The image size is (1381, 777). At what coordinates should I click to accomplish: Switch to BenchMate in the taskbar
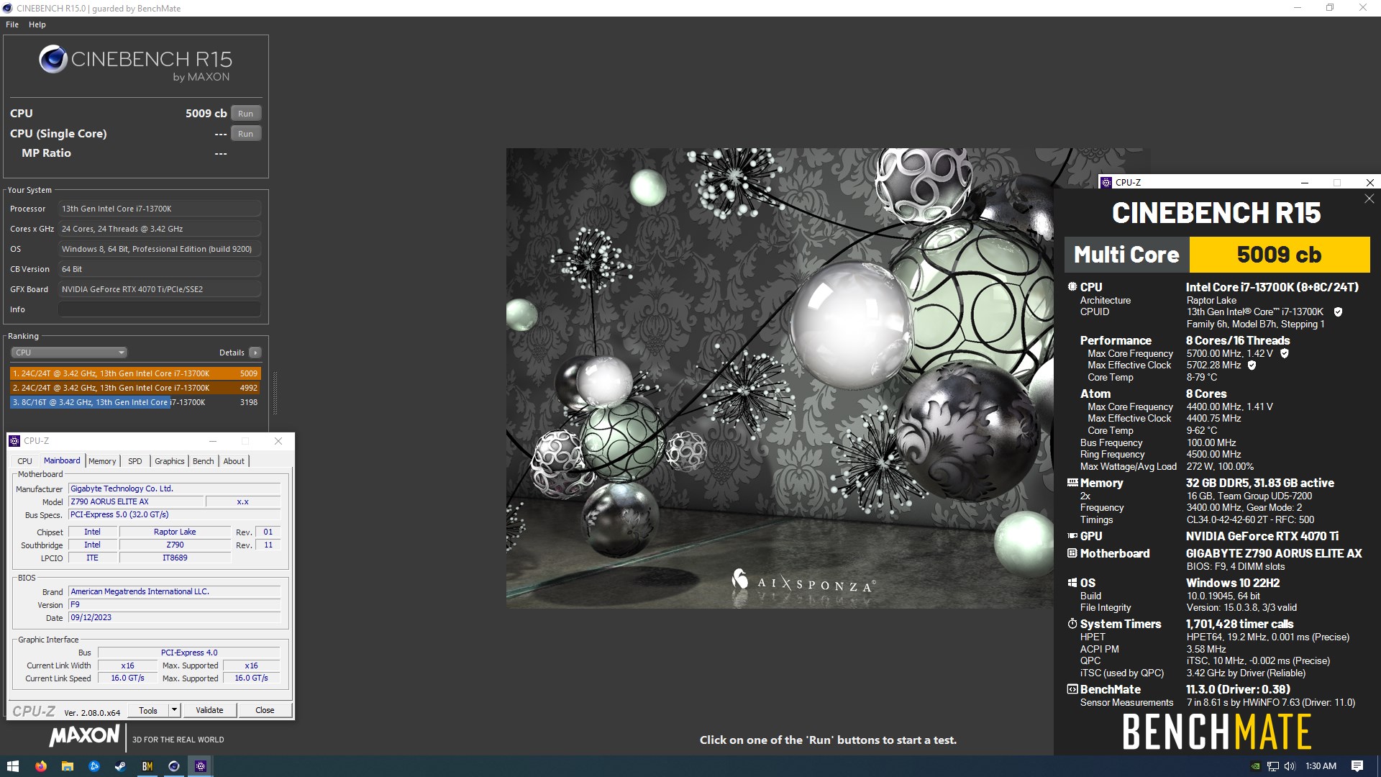pyautogui.click(x=147, y=766)
